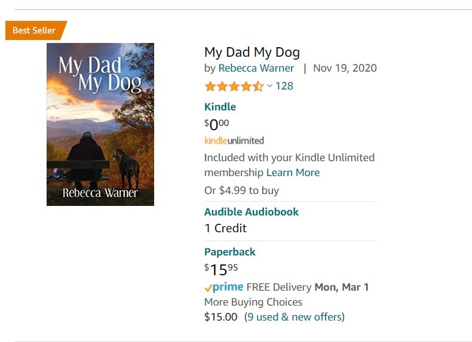Visit author Rebecca Warner's page

tap(256, 68)
